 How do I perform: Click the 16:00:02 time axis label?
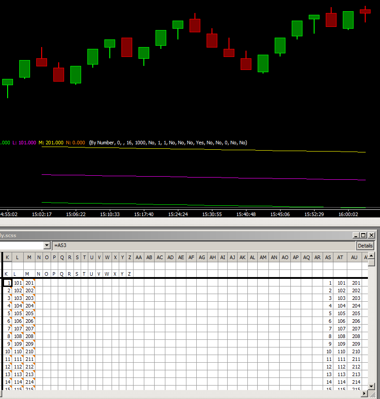click(348, 214)
